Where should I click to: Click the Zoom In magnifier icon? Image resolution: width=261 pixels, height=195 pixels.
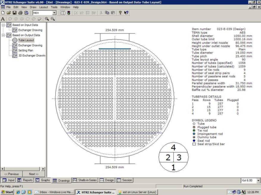click(x=47, y=19)
